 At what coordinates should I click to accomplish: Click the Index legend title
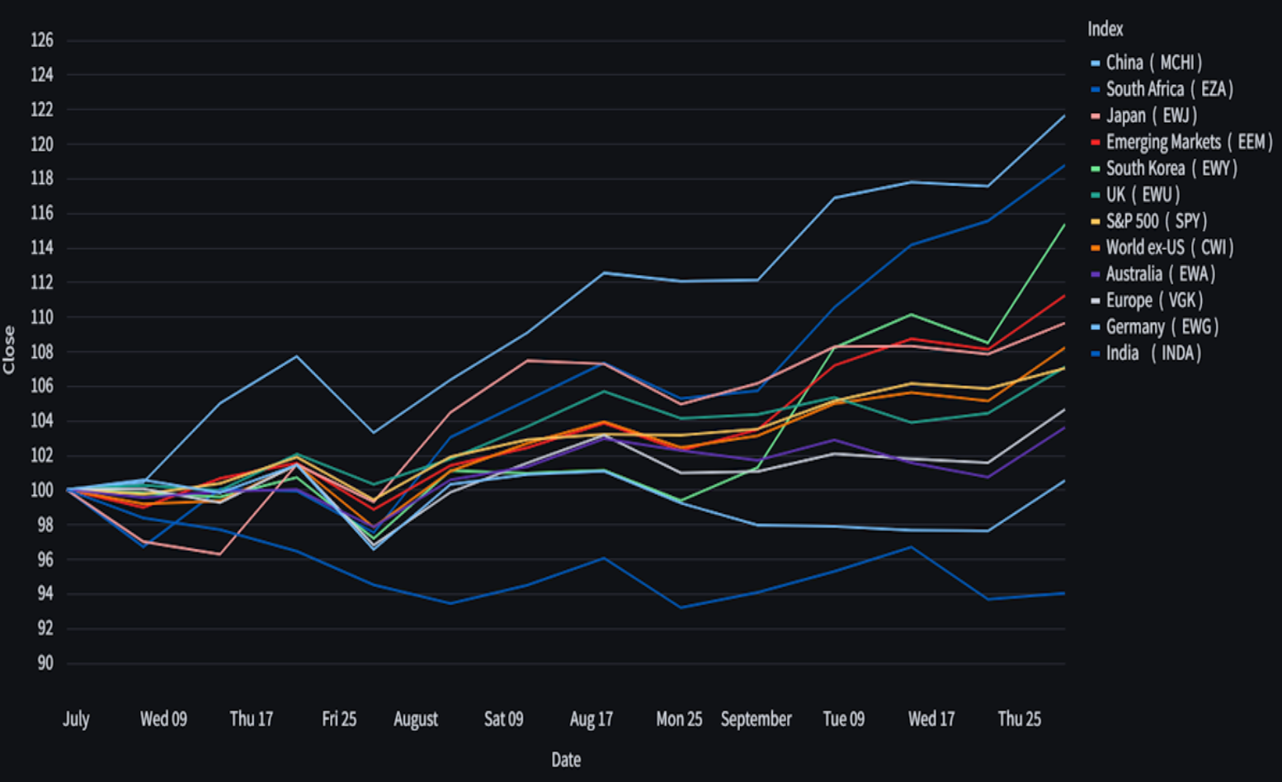1105,30
